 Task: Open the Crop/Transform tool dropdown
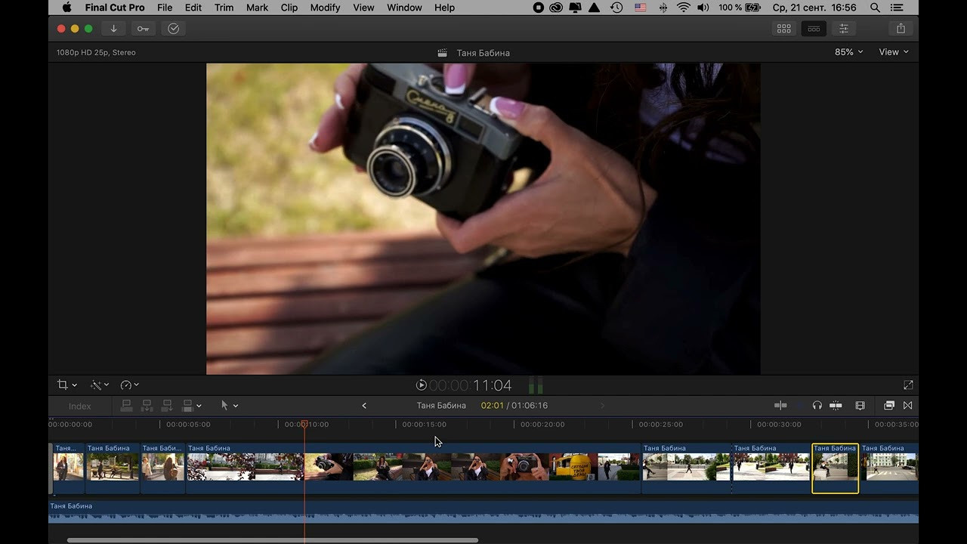[x=67, y=385]
